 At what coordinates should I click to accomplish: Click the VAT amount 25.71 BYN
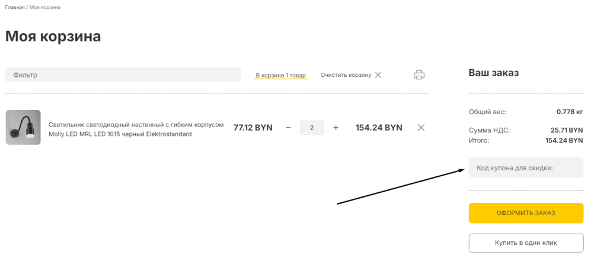[x=567, y=130]
